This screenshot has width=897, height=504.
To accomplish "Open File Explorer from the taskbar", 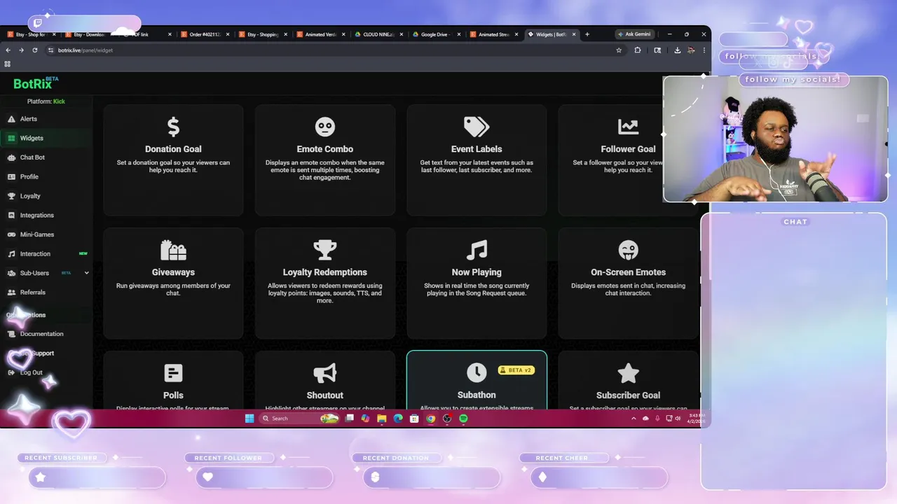I will pyautogui.click(x=381, y=419).
